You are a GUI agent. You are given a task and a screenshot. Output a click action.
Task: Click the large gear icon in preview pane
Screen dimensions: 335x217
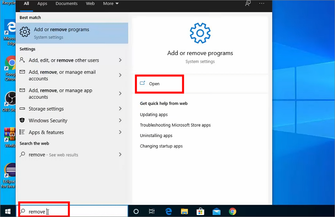tap(200, 33)
